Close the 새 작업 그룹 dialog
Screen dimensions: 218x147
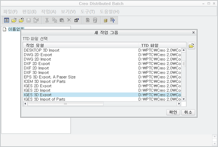tap(193, 32)
